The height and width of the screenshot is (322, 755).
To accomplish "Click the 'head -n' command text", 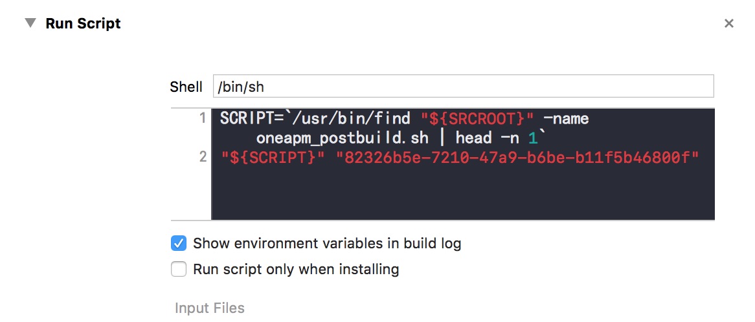I will [x=488, y=138].
